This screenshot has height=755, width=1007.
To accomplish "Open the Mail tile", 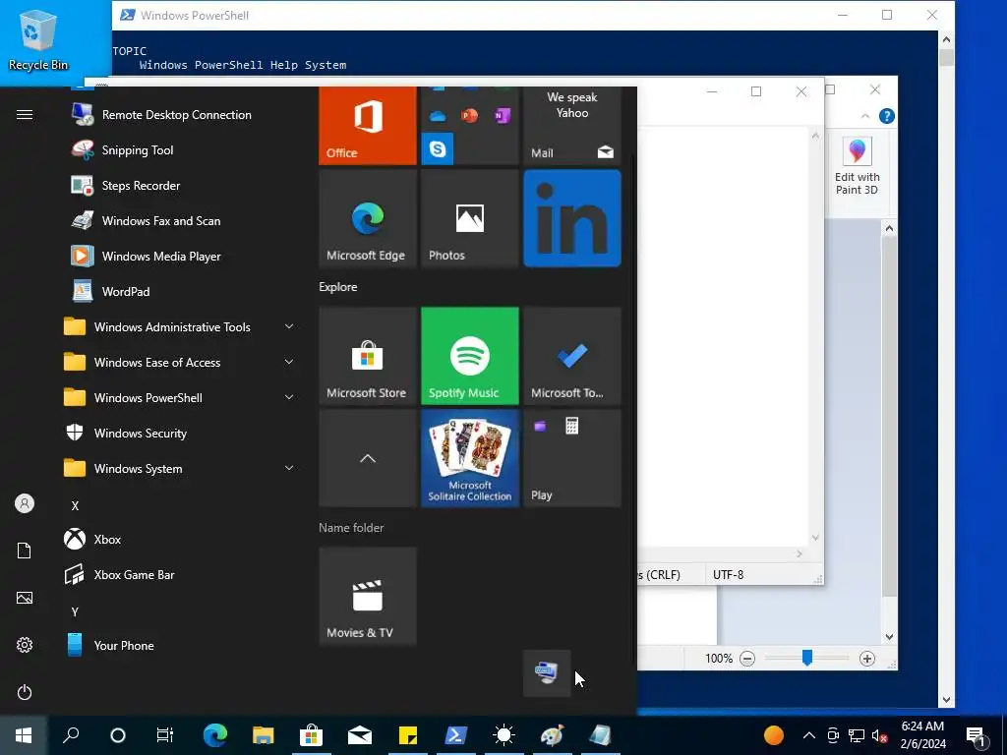I will 572,126.
